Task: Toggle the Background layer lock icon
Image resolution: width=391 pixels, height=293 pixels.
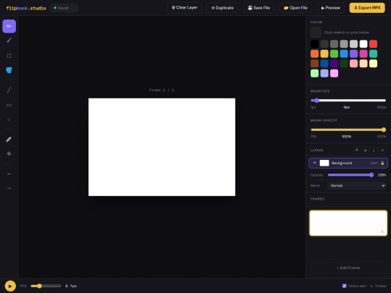Action: (382, 164)
